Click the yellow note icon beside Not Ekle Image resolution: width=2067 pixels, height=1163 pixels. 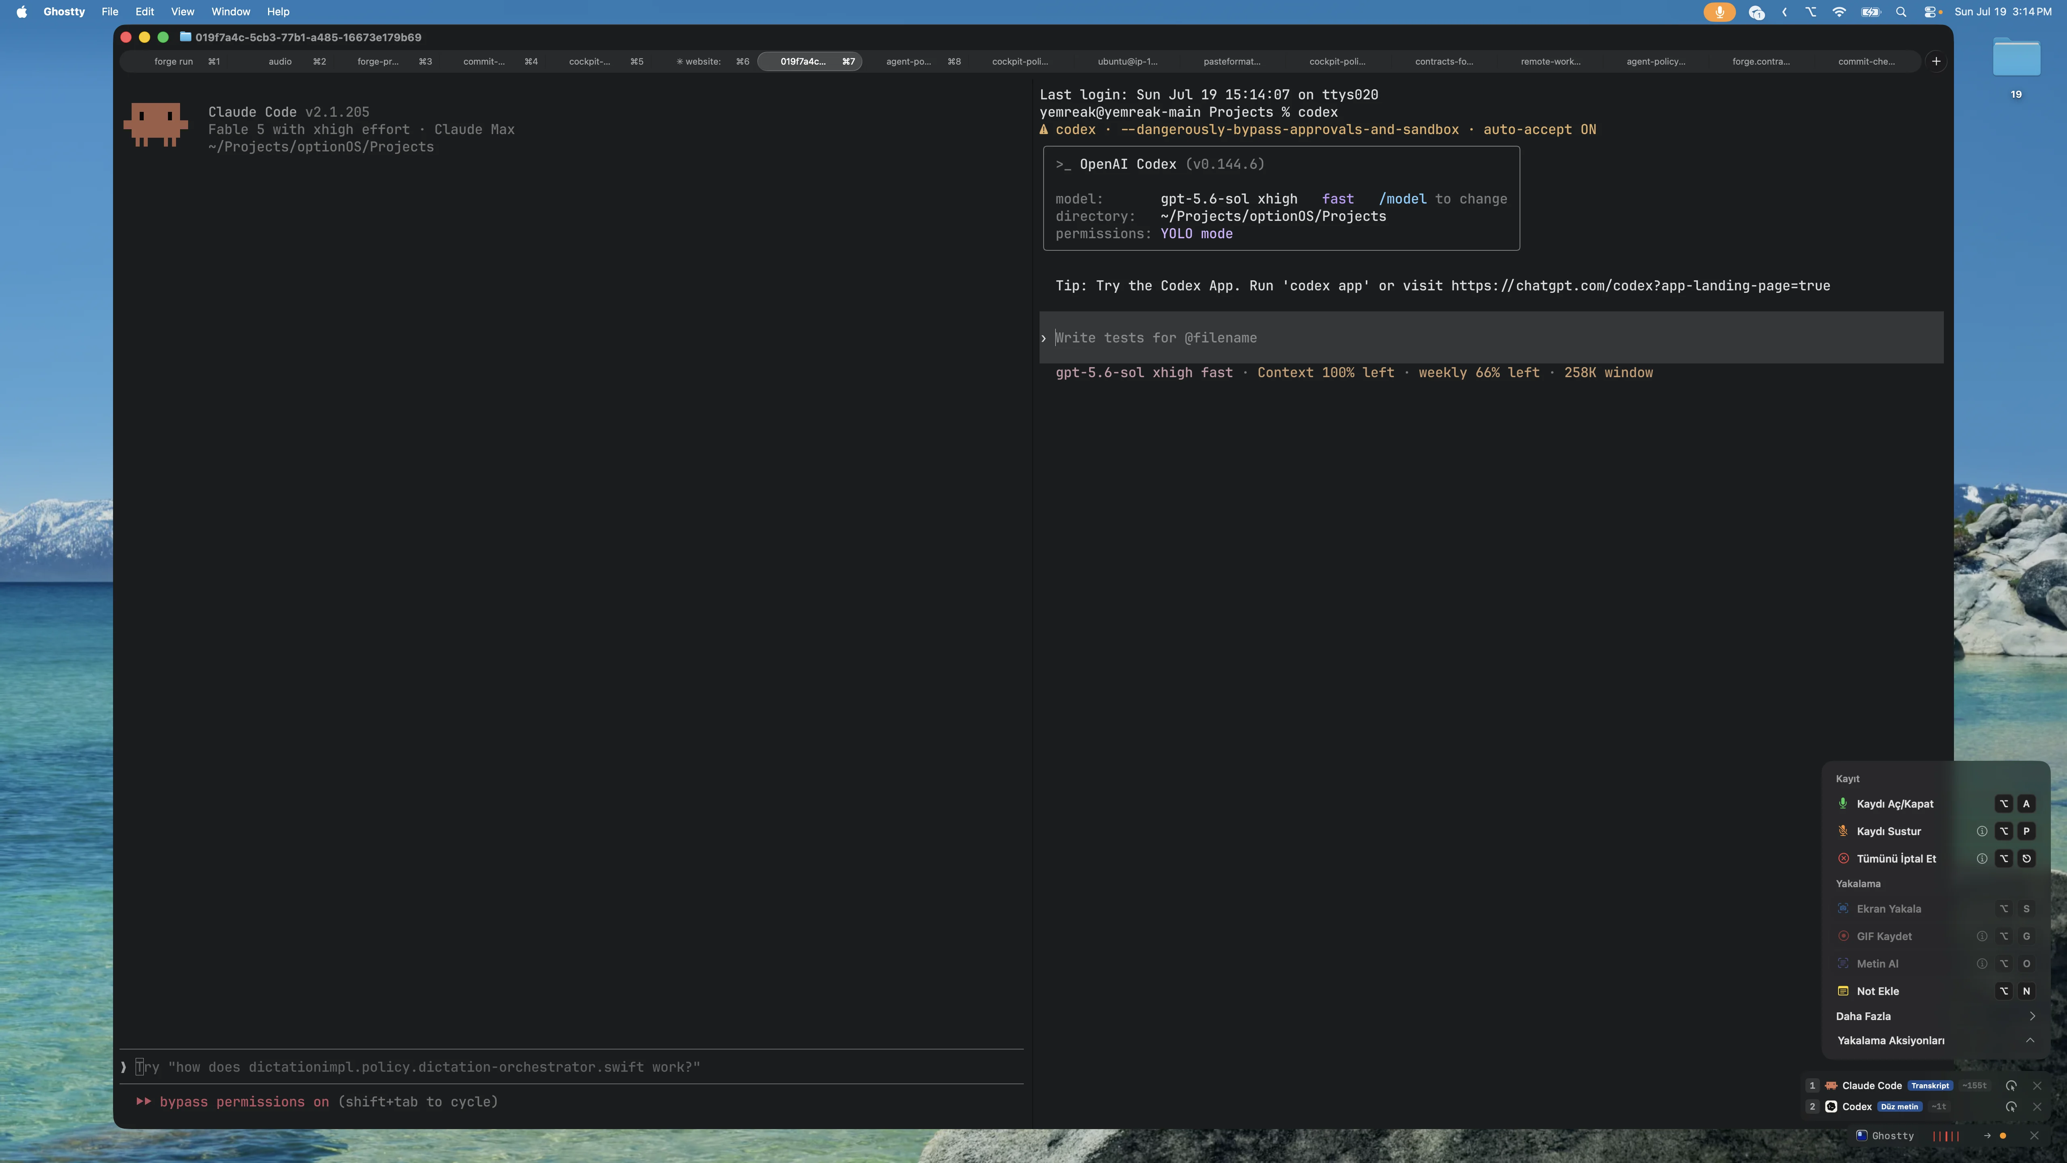pos(1843,991)
